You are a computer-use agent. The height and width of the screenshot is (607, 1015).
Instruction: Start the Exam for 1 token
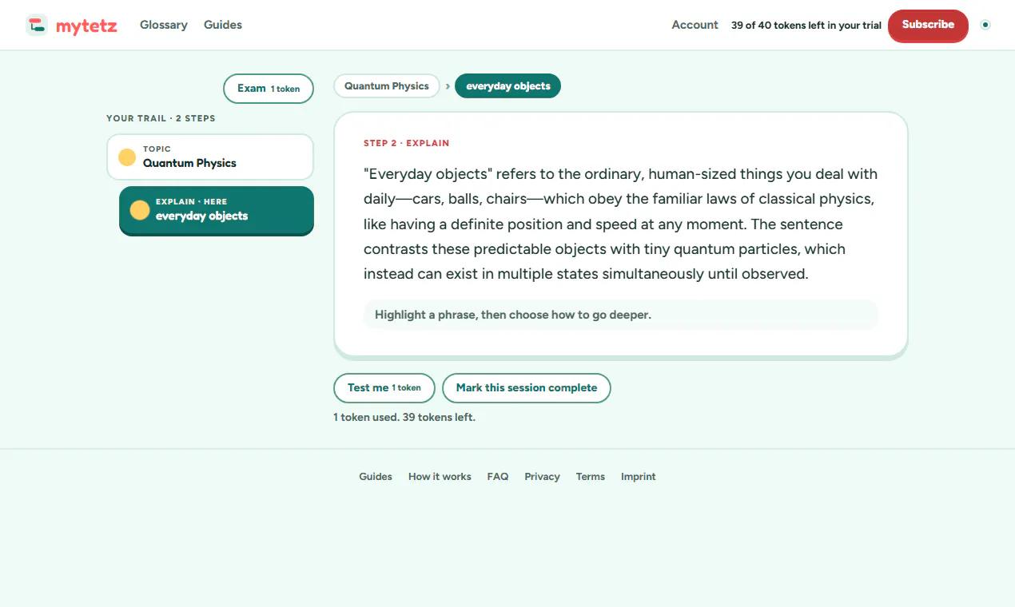[x=269, y=89]
